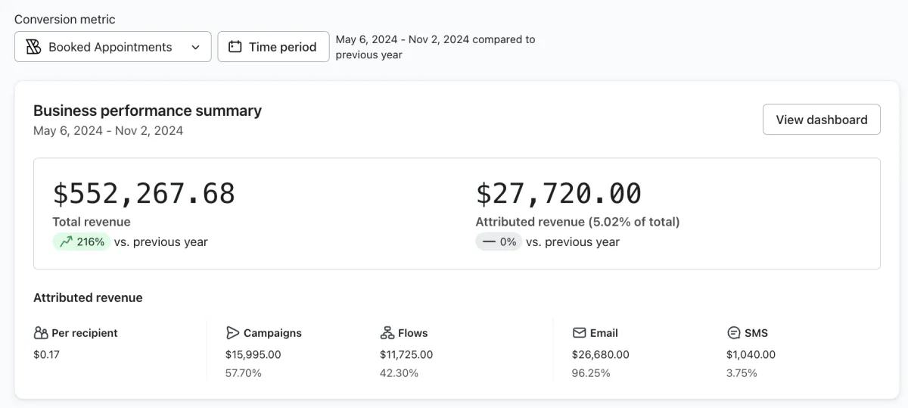Click the green upward trend arrow icon

[66, 242]
